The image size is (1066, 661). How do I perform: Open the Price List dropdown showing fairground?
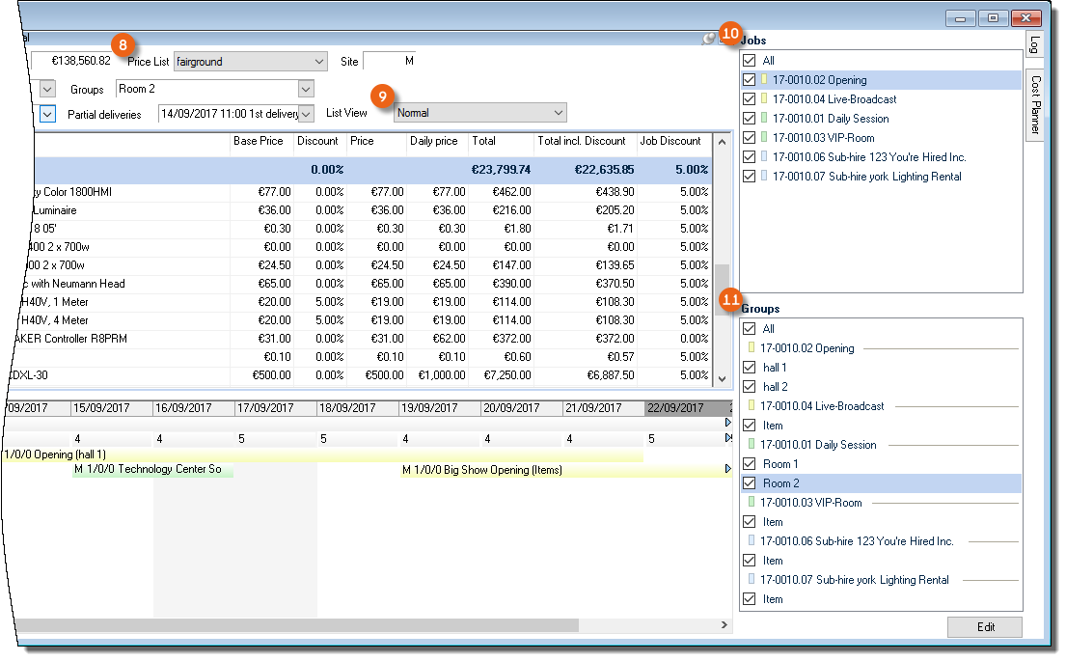(x=319, y=62)
